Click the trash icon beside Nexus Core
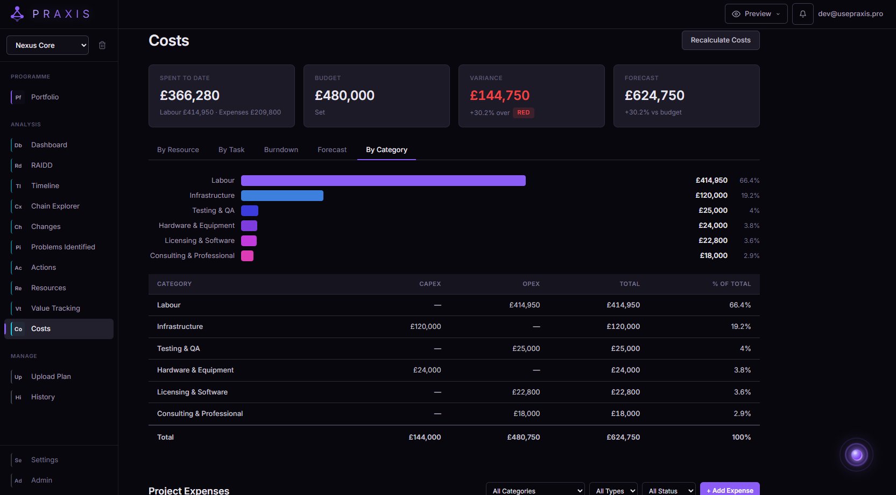The height and width of the screenshot is (495, 896). 102,45
